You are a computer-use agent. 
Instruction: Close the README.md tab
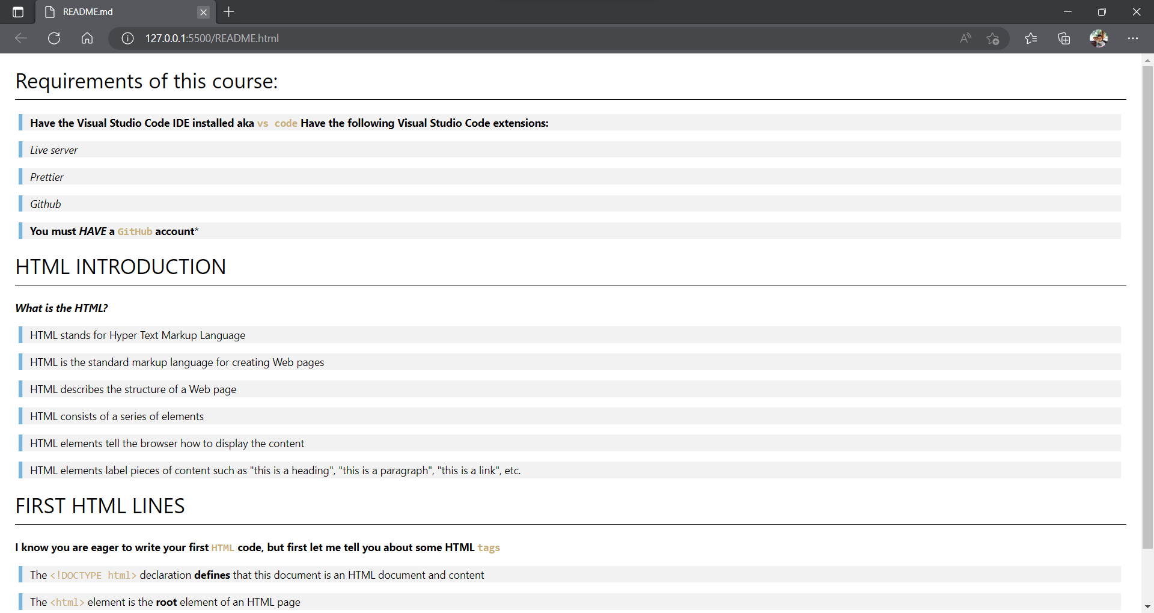pos(204,12)
